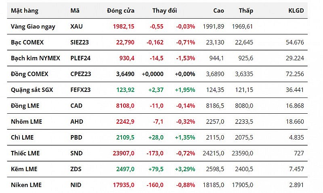Viewport: 323px width, 193px height.
Task: Open the Vàng Giao ngay row
Action: [33, 26]
